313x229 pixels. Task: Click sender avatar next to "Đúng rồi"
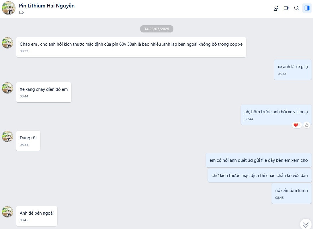(x=7, y=136)
